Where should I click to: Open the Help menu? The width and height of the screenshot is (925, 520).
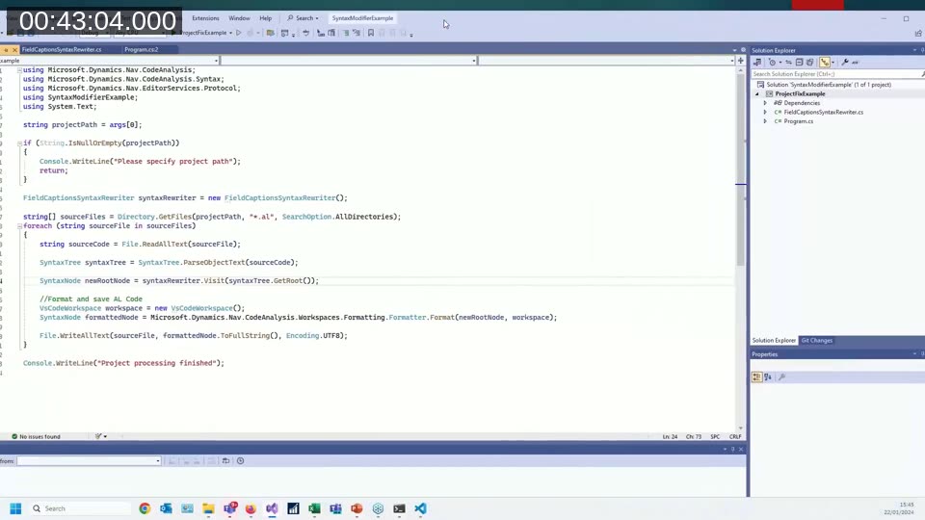click(x=266, y=18)
